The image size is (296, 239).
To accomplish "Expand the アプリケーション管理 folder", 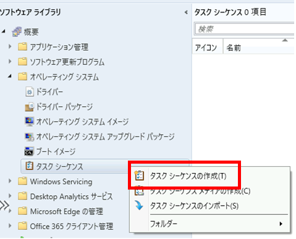I will pos(10,46).
